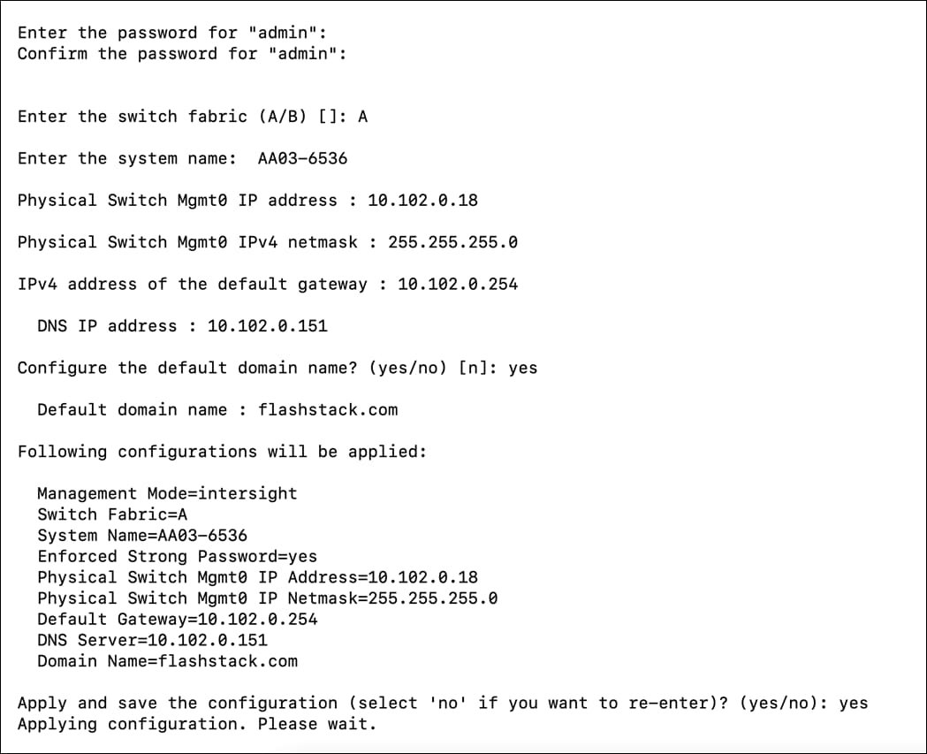Screen dimensions: 927x754
Task: Click the Management Mode=intersight line
Action: [167, 493]
